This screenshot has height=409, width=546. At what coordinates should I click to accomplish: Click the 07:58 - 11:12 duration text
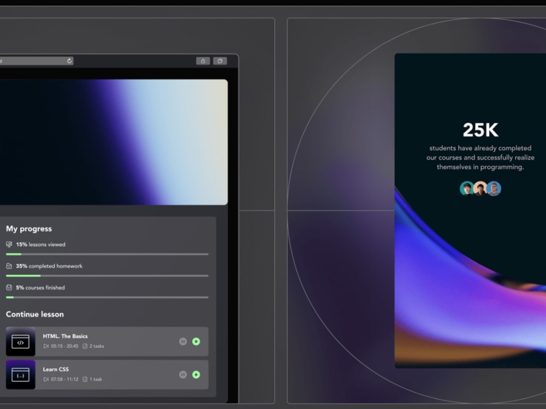(x=64, y=379)
